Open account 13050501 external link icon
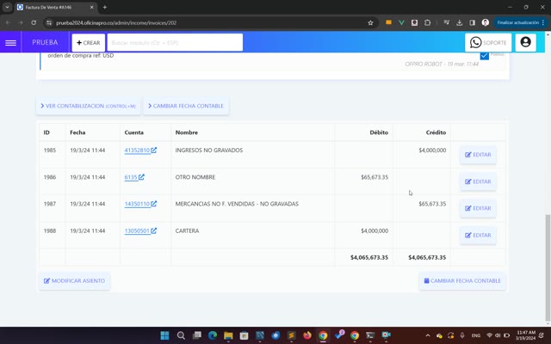The width and height of the screenshot is (551, 344). click(154, 230)
